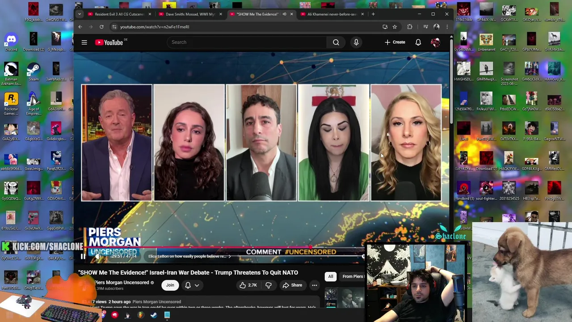This screenshot has height=322, width=572.
Task: Select Age of Empires desktop shortcut
Action: 34,104
